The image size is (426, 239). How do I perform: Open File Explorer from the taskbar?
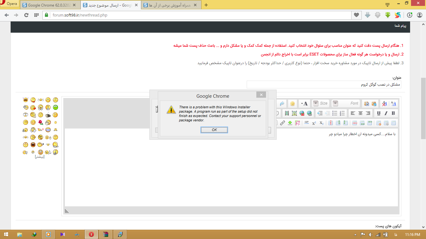[19, 234]
